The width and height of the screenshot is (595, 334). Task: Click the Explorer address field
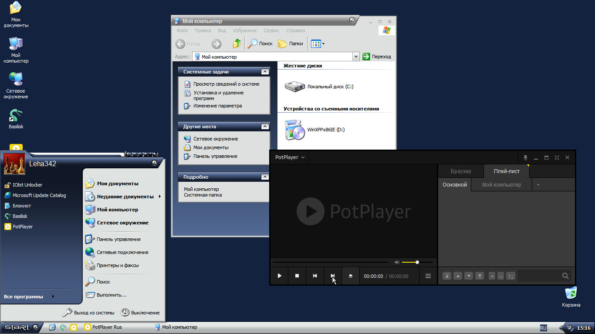(275, 57)
